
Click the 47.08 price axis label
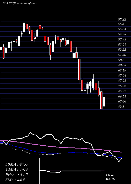[x=122, y=80]
